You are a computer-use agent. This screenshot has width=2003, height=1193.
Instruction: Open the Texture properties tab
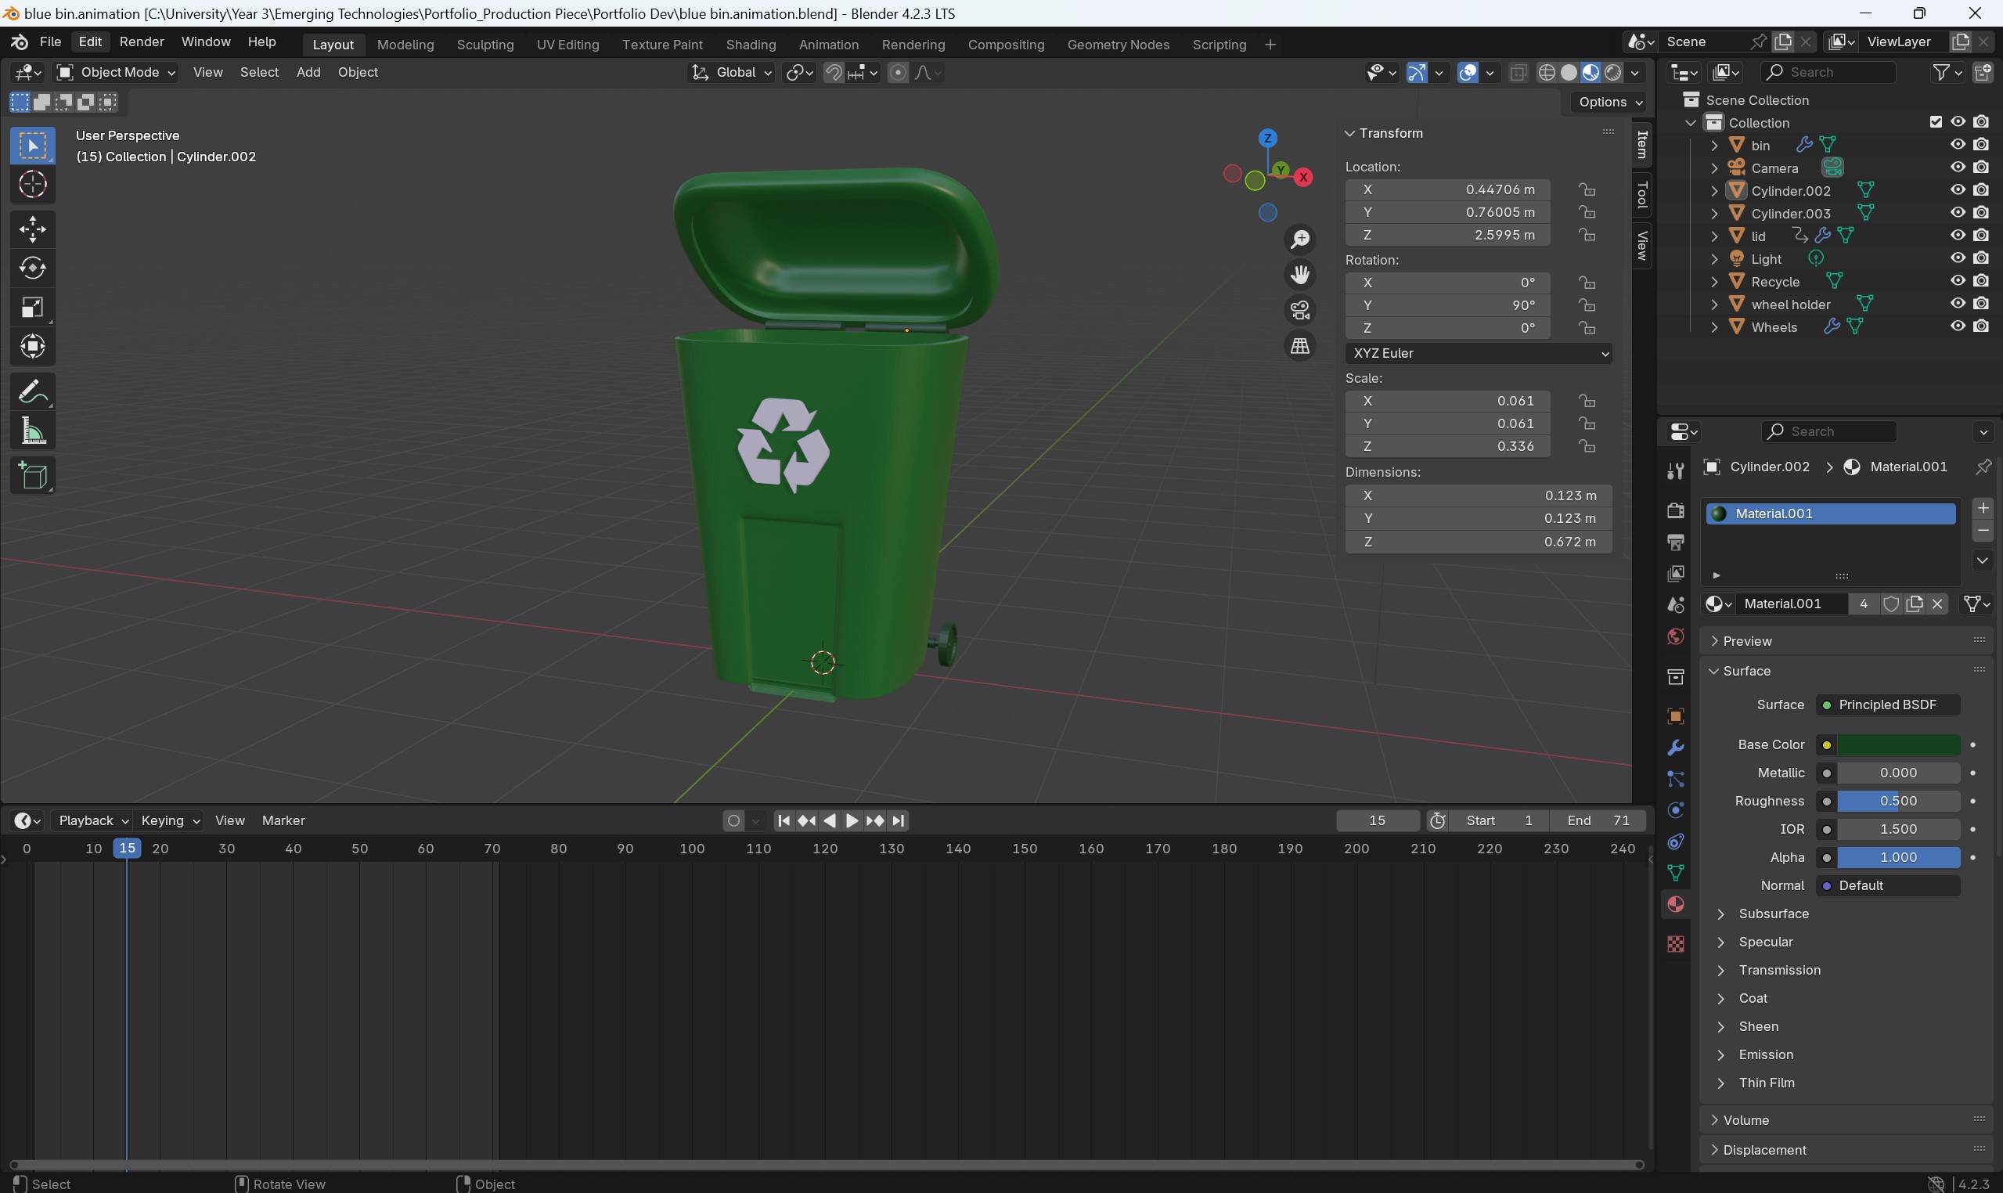1676,944
